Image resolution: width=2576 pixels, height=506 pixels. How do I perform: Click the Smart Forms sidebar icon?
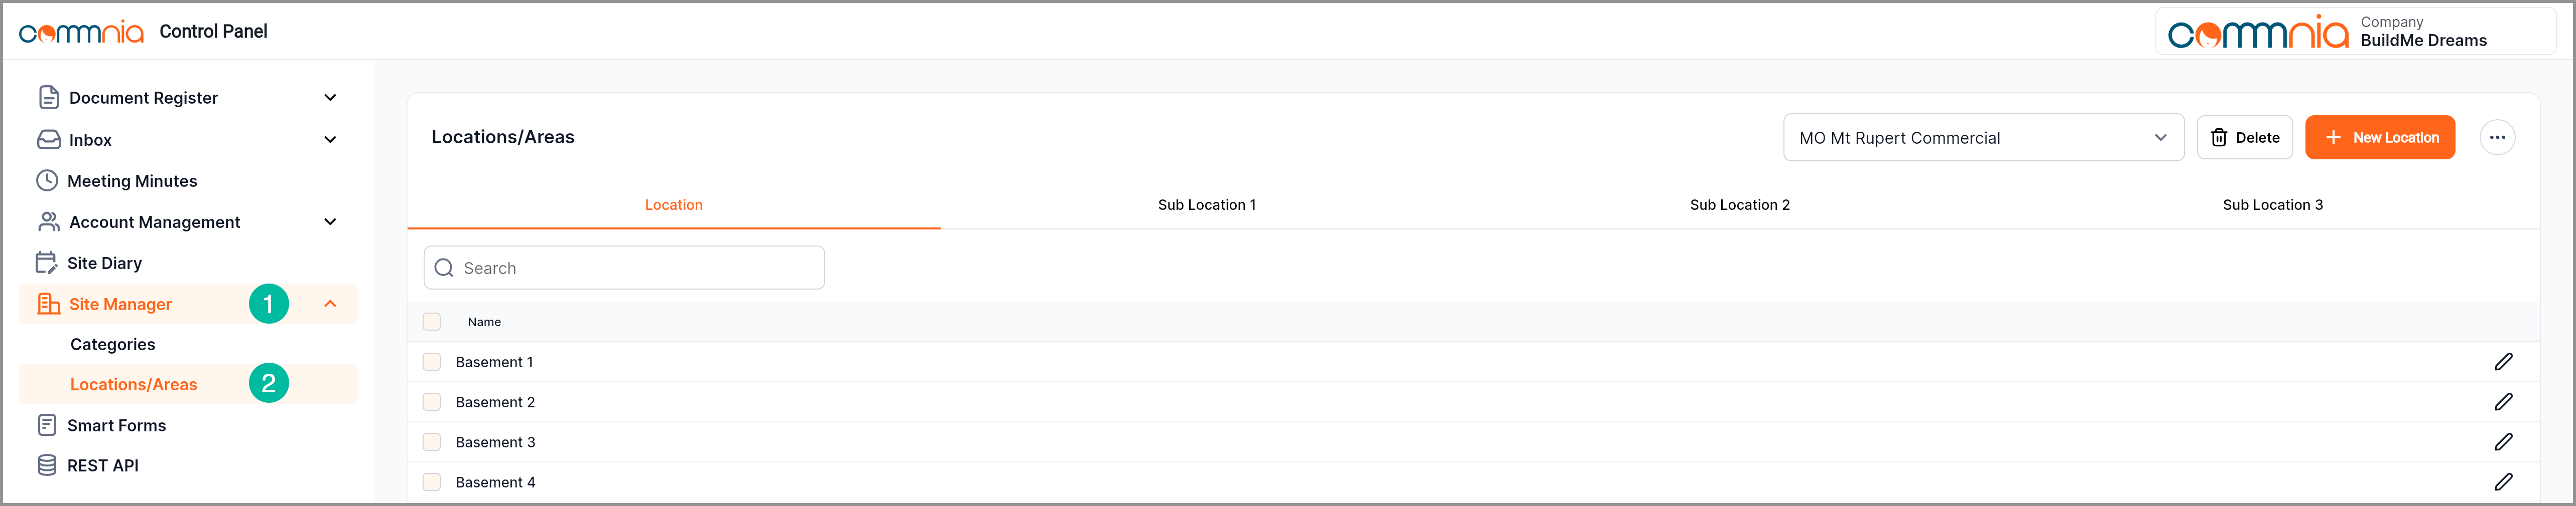47,425
